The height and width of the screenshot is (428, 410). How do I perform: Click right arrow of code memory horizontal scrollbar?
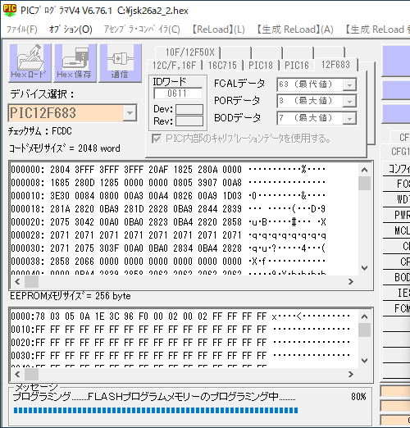[x=351, y=281]
